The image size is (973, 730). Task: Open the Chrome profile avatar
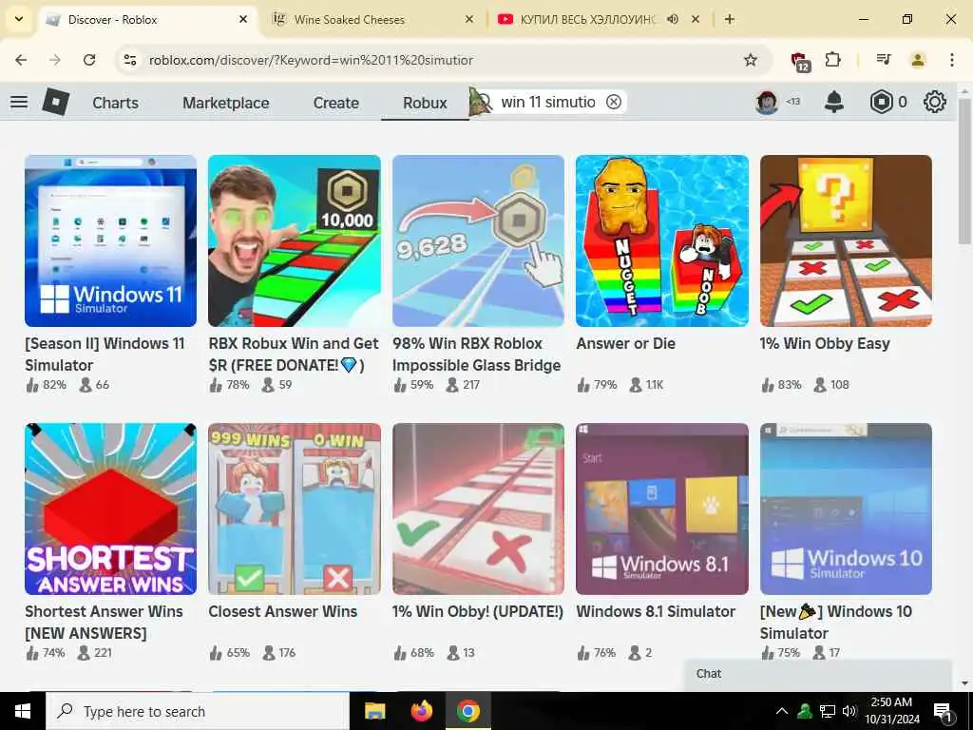click(918, 60)
